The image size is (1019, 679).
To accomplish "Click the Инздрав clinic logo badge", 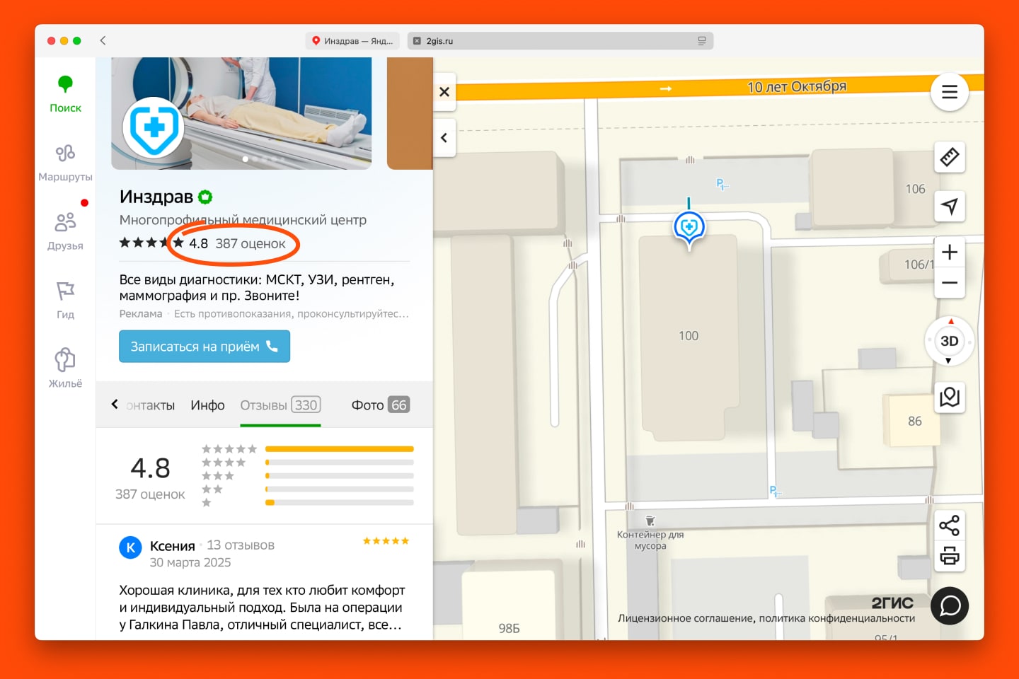I will [154, 129].
